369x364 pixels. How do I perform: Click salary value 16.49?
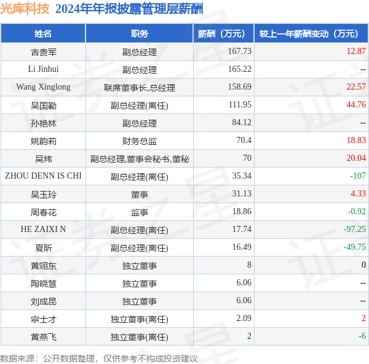click(242, 247)
